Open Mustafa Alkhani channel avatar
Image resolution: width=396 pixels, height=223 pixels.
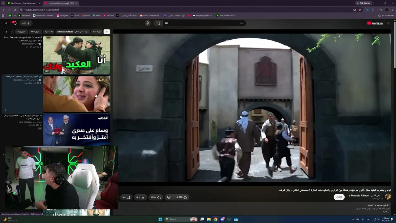click(x=388, y=197)
